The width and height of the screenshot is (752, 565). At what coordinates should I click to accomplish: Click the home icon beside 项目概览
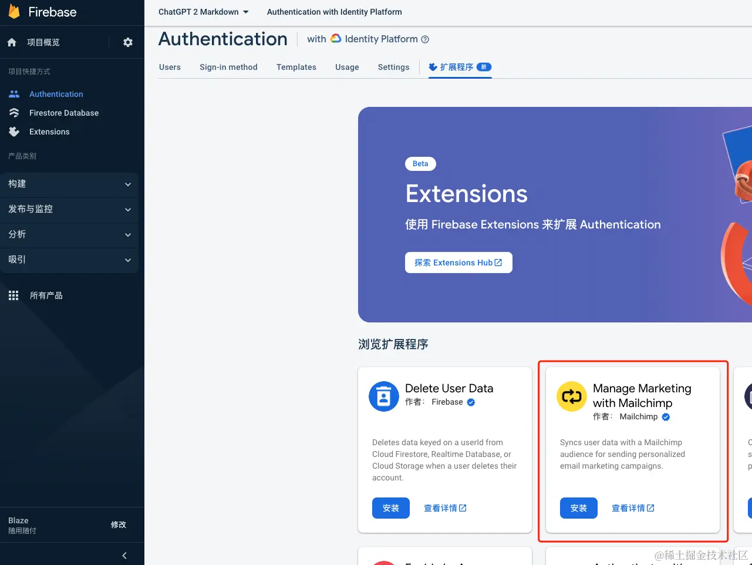(x=12, y=42)
